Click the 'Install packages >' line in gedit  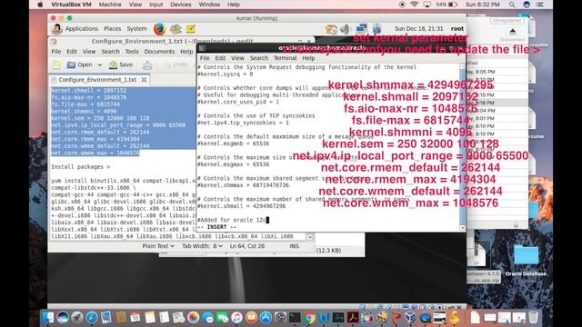click(x=81, y=167)
